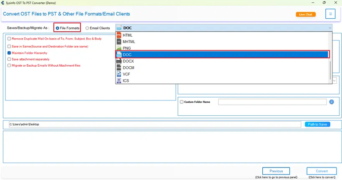
Task: Click into the Custom Folder Name text field
Action: (272, 102)
